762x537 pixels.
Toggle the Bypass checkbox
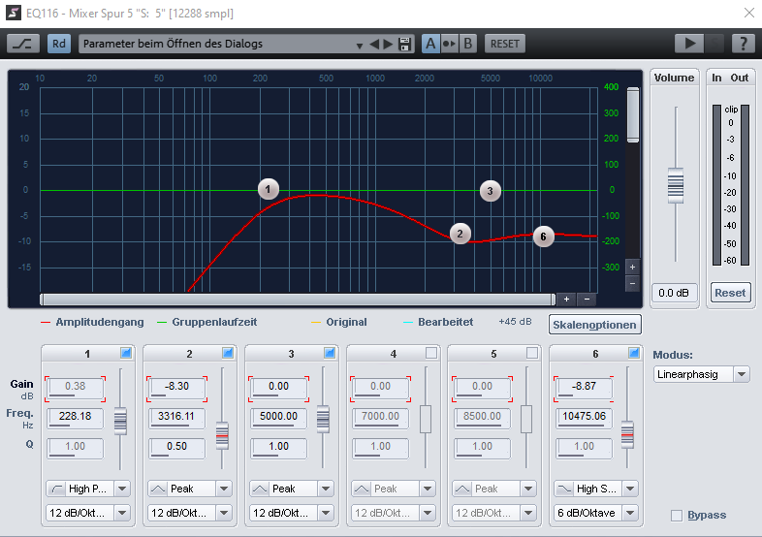[677, 516]
